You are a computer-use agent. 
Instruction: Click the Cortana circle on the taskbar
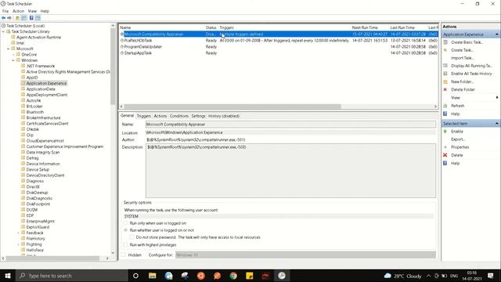click(x=135, y=276)
